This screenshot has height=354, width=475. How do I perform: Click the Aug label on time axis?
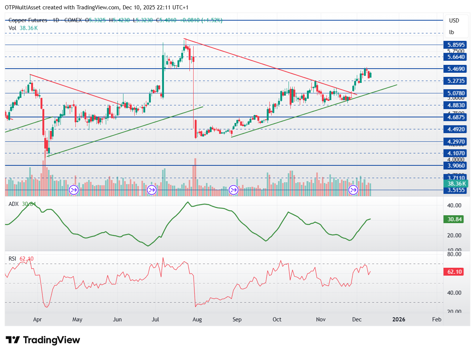[x=197, y=319]
